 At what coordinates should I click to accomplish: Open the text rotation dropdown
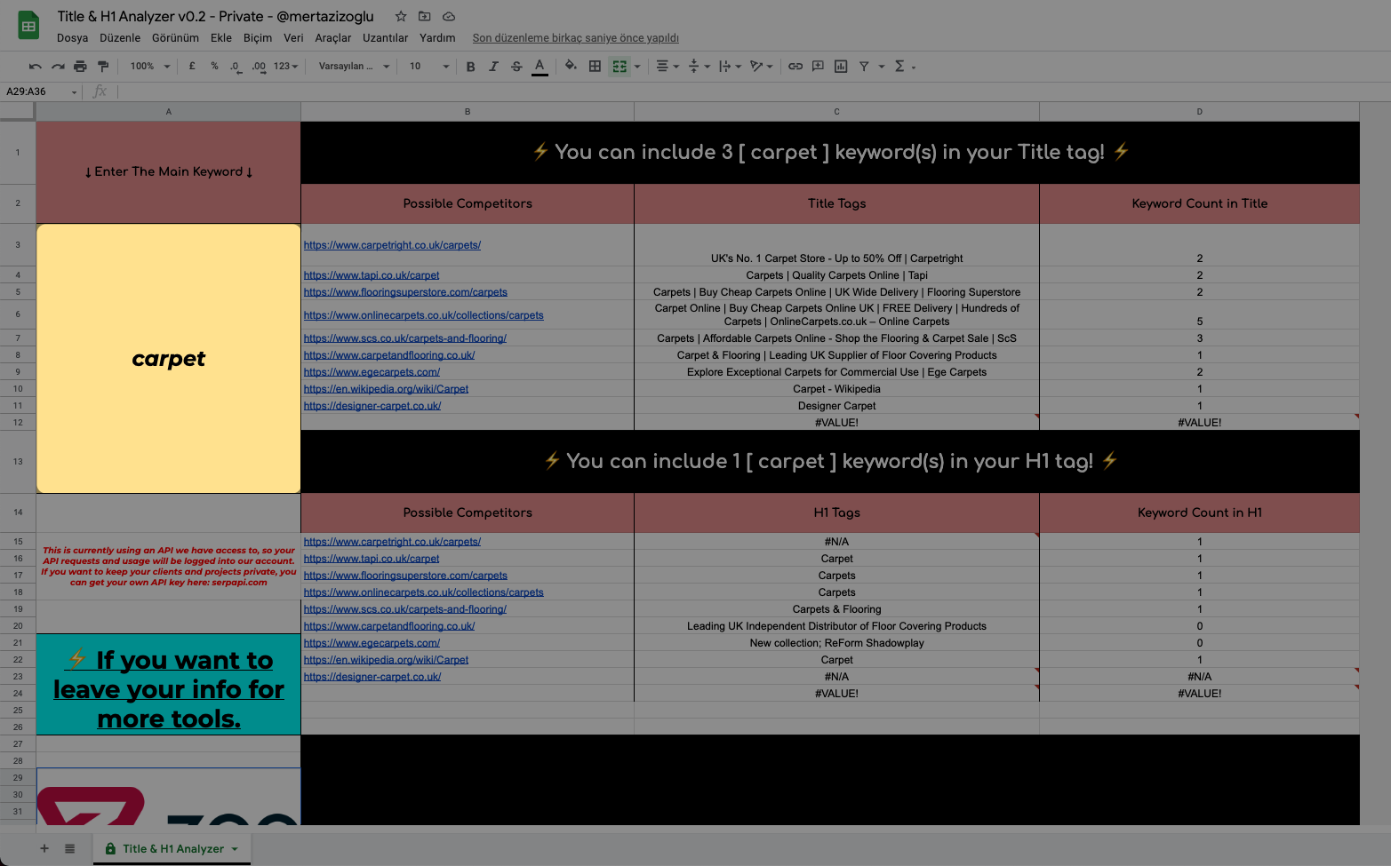(x=762, y=67)
